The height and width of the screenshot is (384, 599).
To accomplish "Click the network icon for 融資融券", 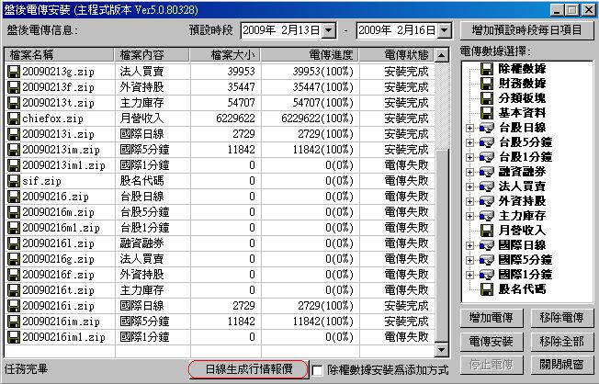I will [487, 172].
